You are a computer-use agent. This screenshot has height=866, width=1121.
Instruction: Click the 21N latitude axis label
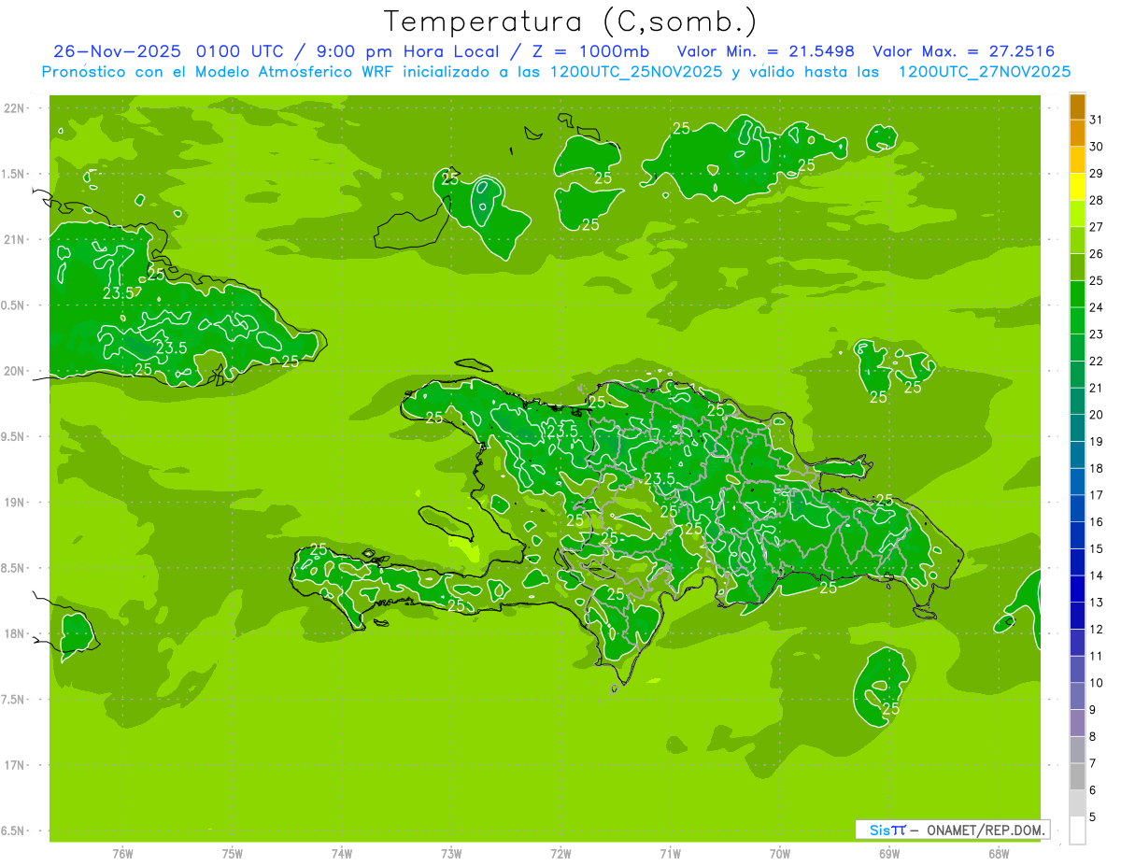pyautogui.click(x=15, y=239)
